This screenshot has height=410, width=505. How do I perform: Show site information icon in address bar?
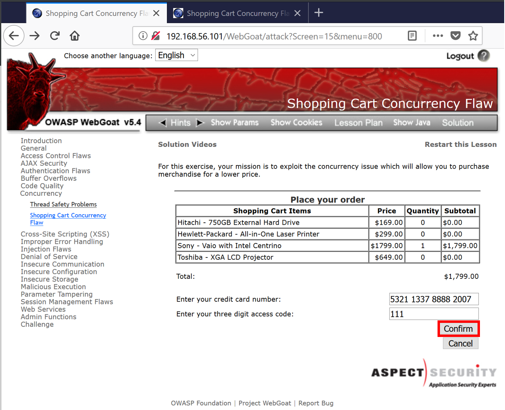coord(143,36)
